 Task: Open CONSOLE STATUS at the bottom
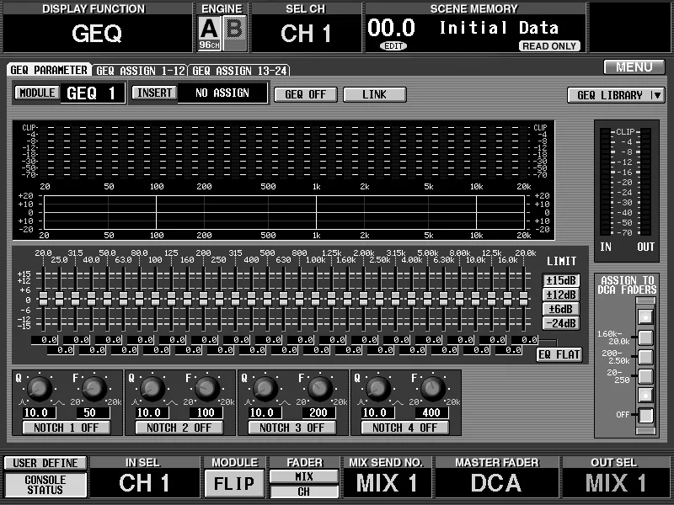coord(45,485)
